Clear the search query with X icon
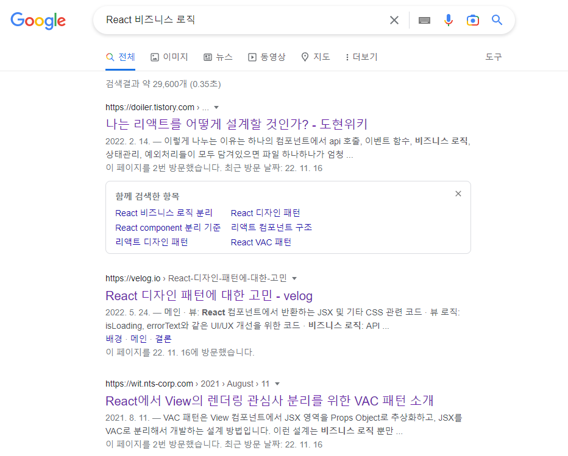 coord(394,20)
